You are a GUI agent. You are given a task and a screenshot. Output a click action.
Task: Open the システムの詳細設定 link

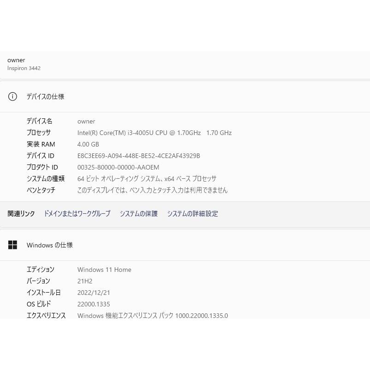tap(193, 214)
